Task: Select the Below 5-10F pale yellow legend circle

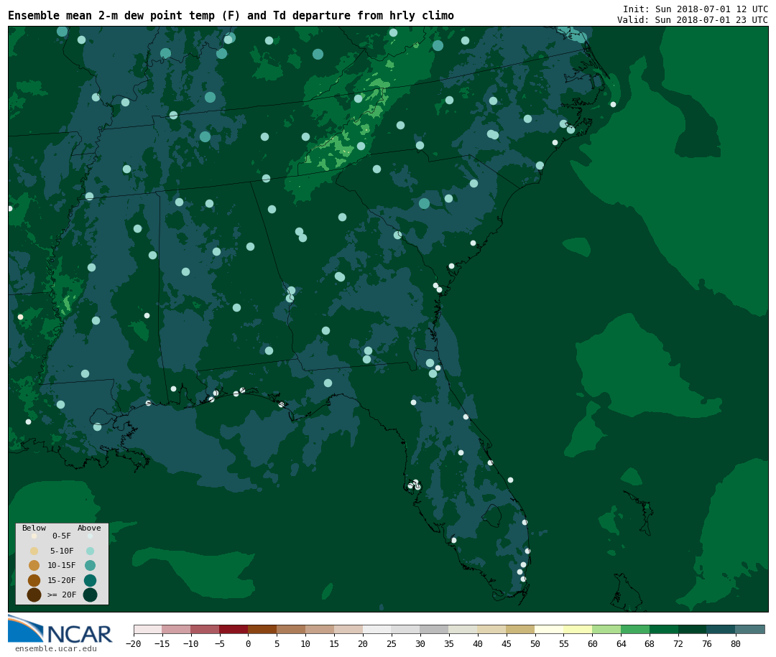Action: click(34, 551)
